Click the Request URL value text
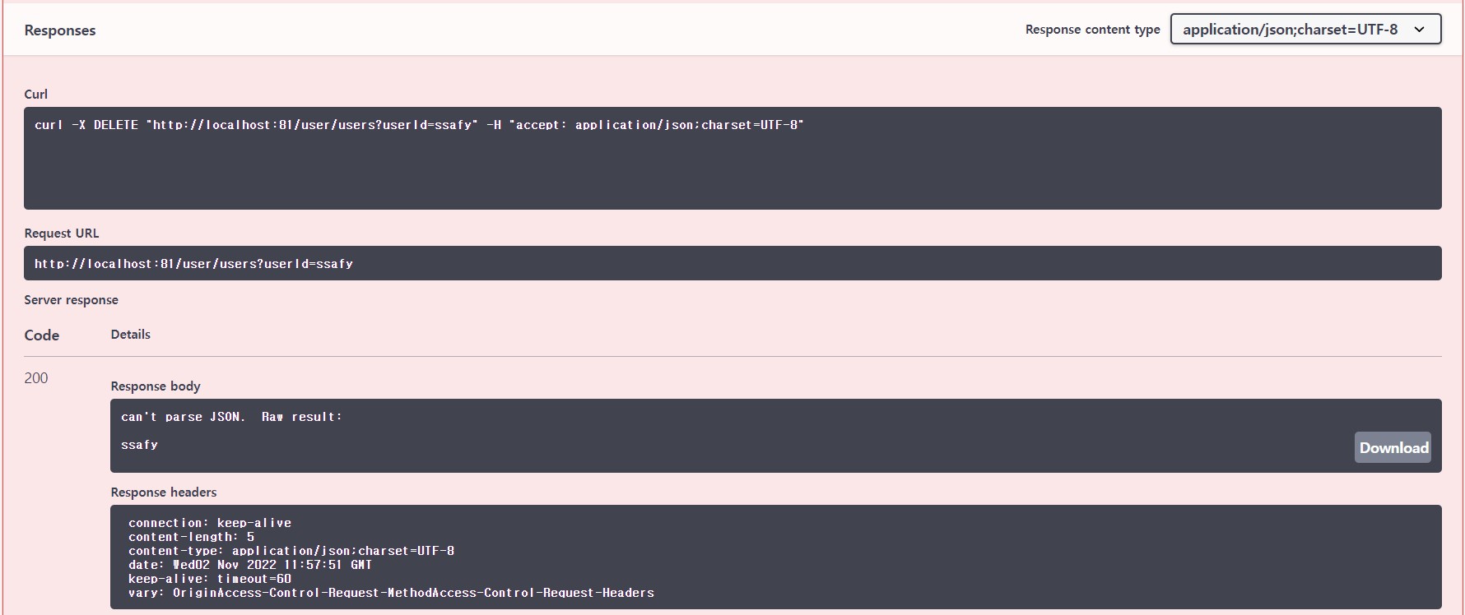 (x=193, y=264)
